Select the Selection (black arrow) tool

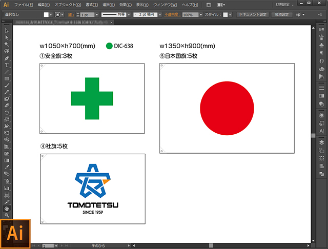pyautogui.click(x=7, y=31)
